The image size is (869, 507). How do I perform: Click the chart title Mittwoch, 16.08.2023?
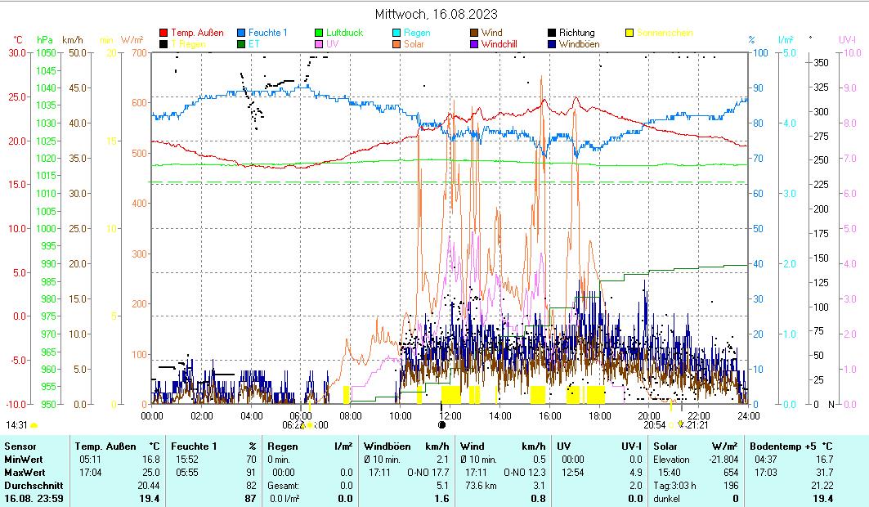pyautogui.click(x=436, y=14)
